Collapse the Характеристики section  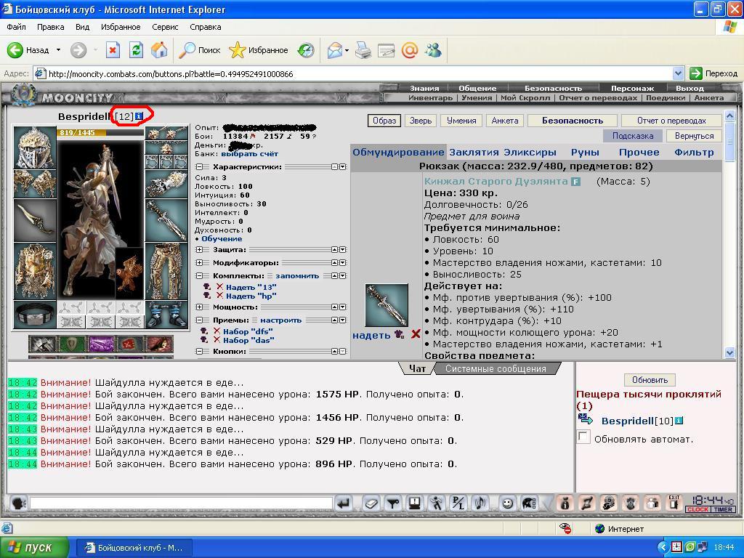[199, 167]
